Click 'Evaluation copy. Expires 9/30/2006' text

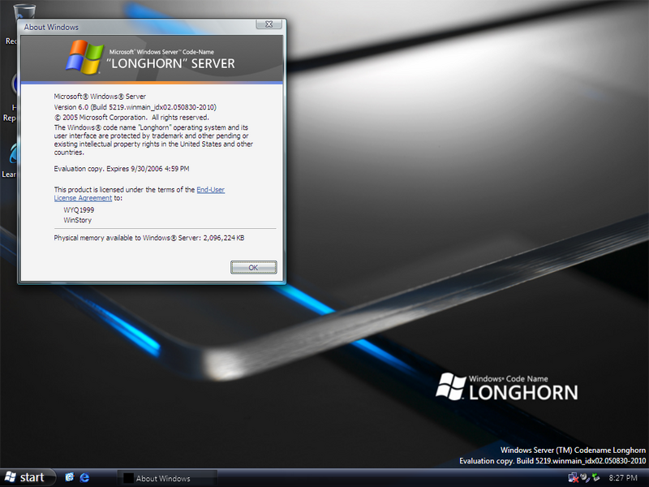click(x=122, y=169)
